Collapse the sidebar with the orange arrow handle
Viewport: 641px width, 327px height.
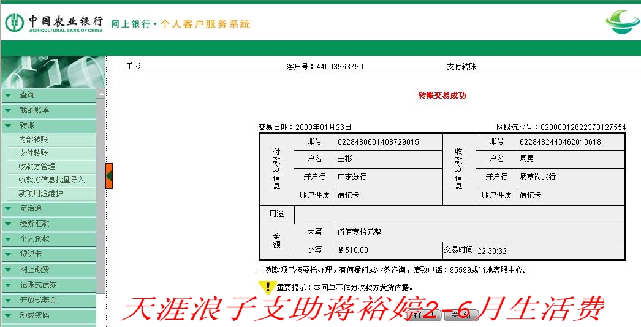pos(108,175)
